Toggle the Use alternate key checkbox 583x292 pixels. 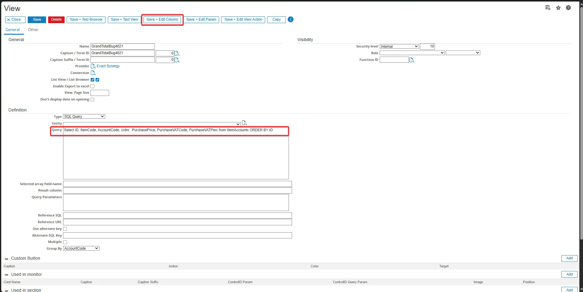65,229
